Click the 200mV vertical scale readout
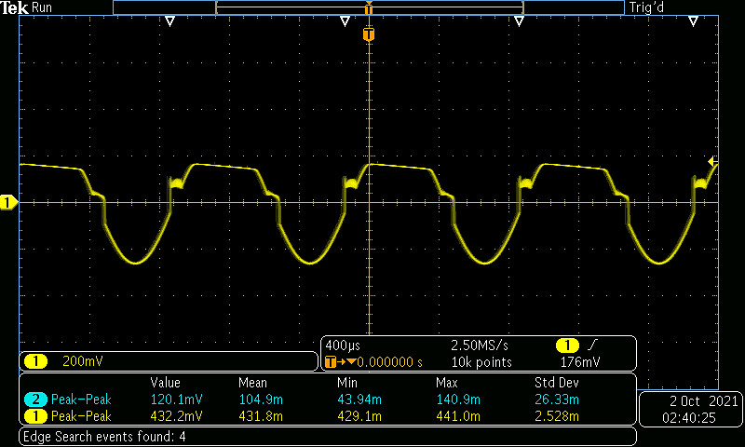The width and height of the screenshot is (745, 447). coord(83,361)
